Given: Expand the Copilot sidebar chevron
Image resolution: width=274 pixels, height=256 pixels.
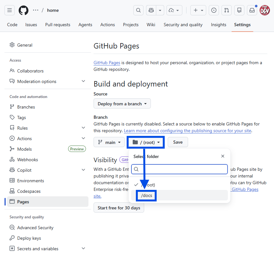Looking at the screenshot, I should click(x=83, y=170).
